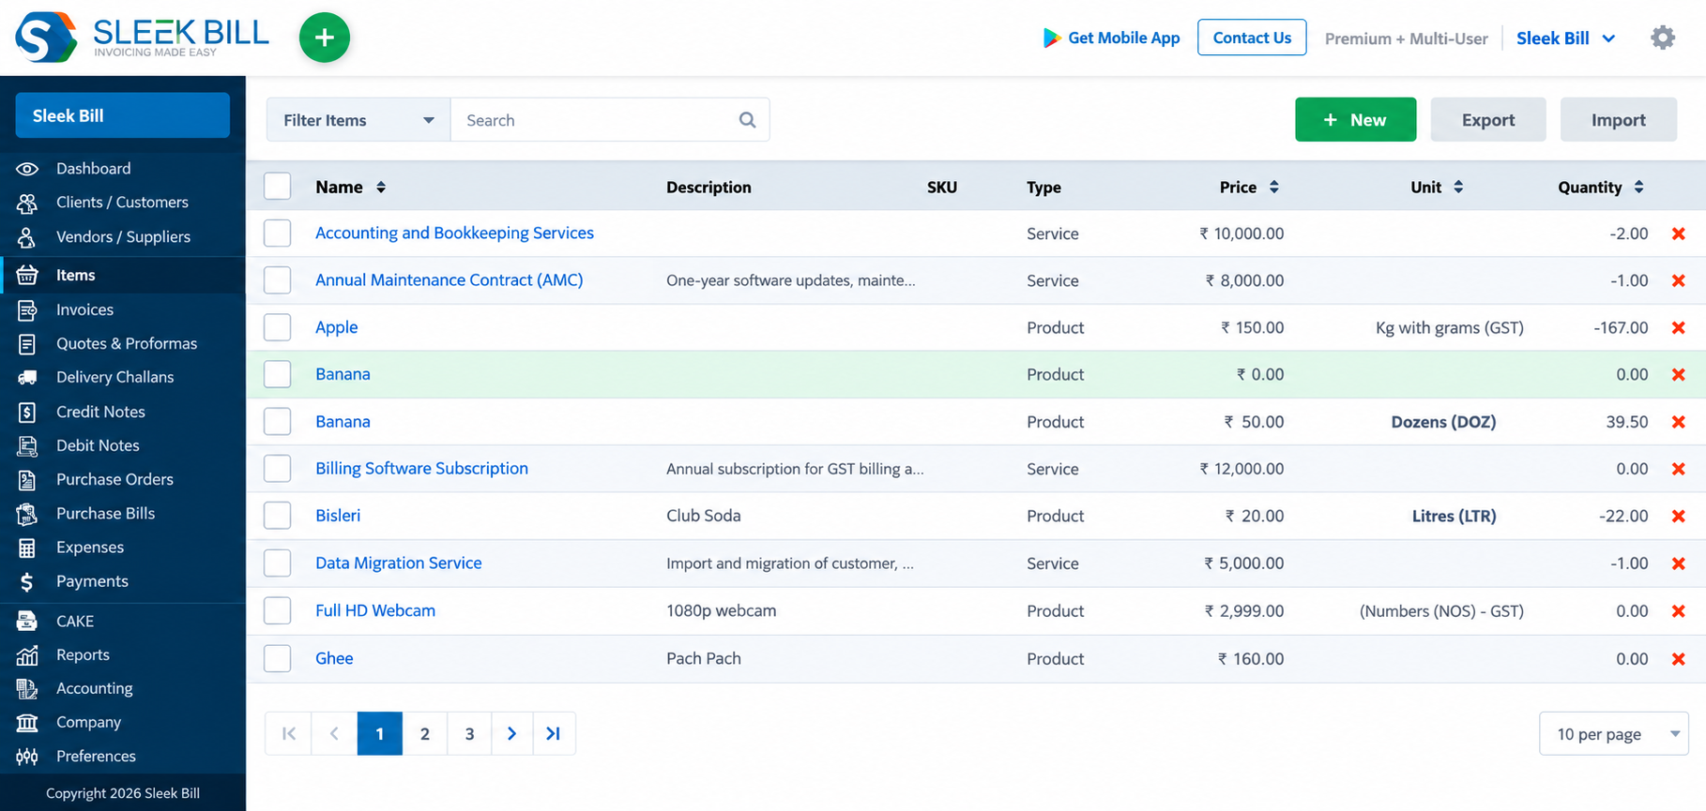Click the green plus quick-add icon
Viewport: 1706px width, 811px height.
pos(324,38)
